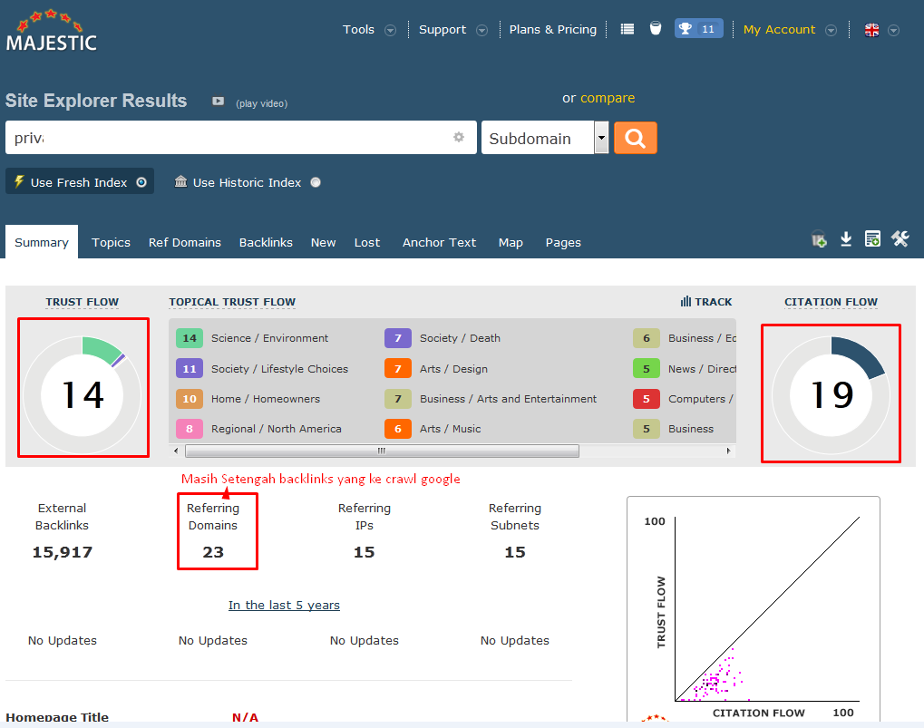Switch to the Lost tab

(367, 243)
